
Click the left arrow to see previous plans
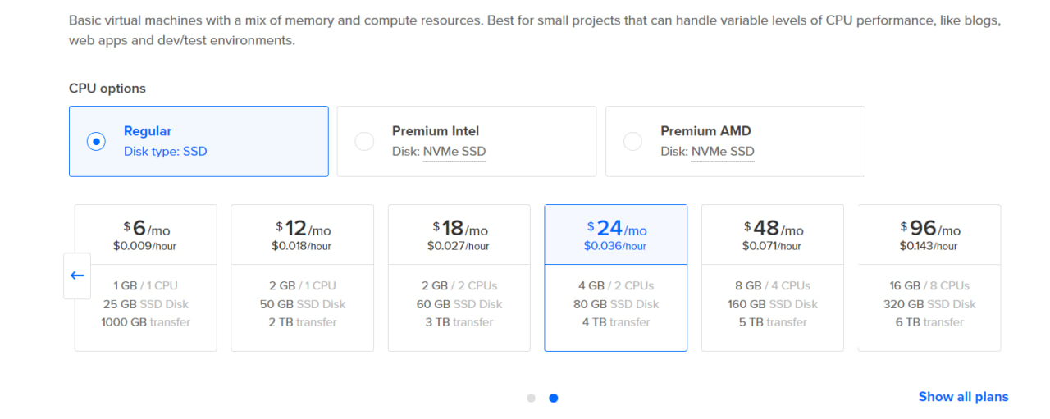tap(77, 276)
